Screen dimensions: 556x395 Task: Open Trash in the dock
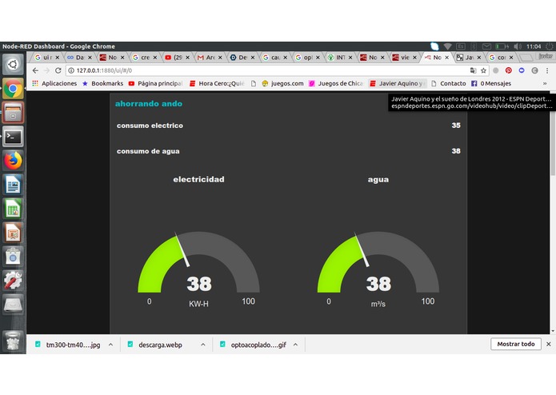point(13,341)
